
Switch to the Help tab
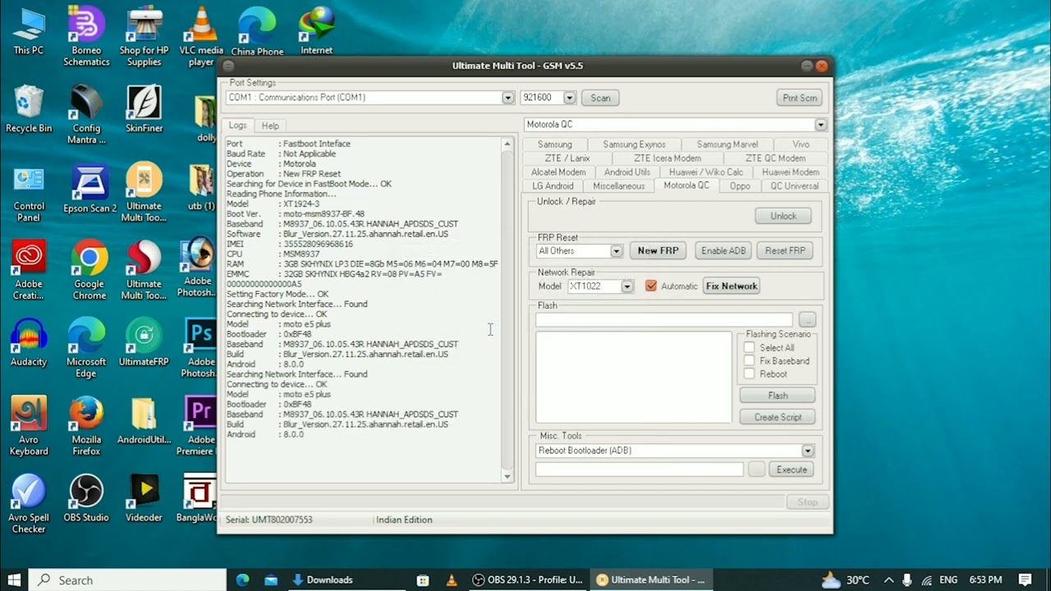(x=270, y=126)
